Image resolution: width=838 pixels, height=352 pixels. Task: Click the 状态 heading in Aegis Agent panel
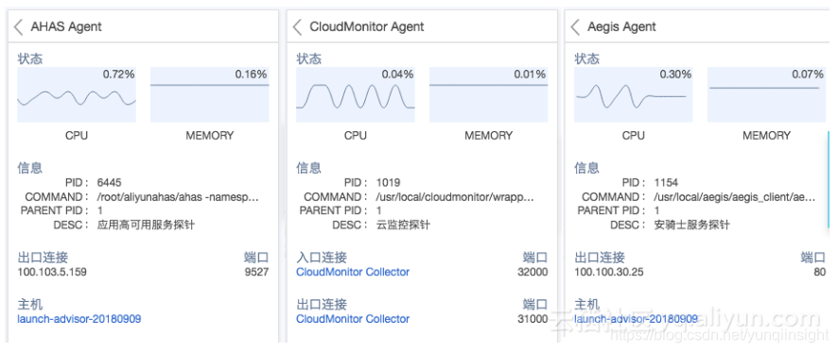[x=586, y=59]
